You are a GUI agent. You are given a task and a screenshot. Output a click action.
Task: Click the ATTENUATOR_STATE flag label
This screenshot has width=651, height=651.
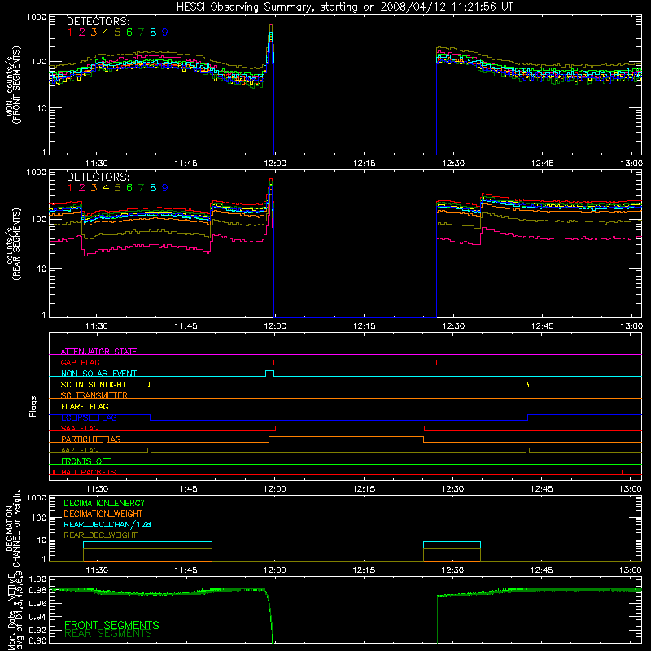(x=98, y=352)
